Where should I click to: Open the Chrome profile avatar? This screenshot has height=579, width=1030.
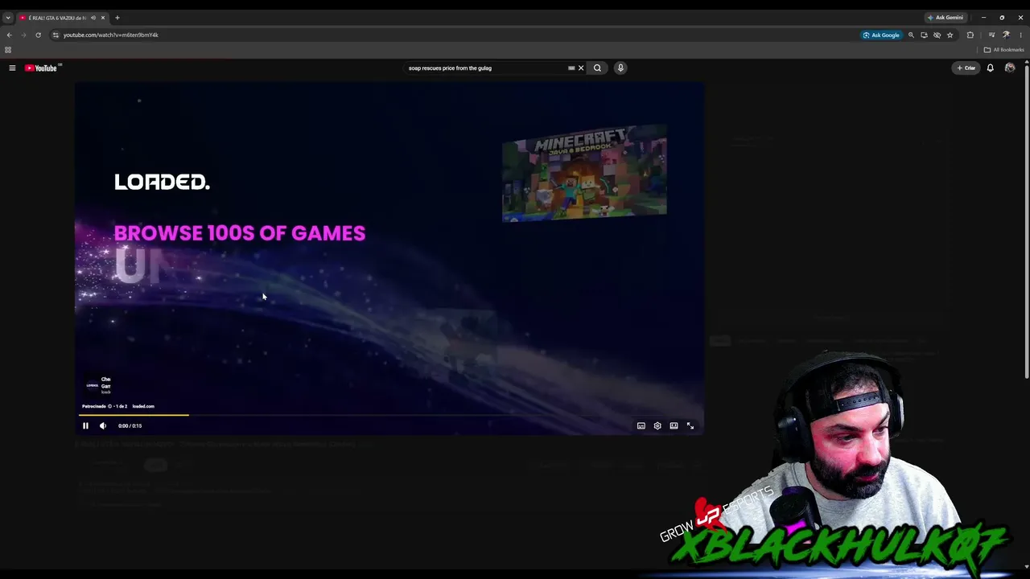click(1006, 35)
